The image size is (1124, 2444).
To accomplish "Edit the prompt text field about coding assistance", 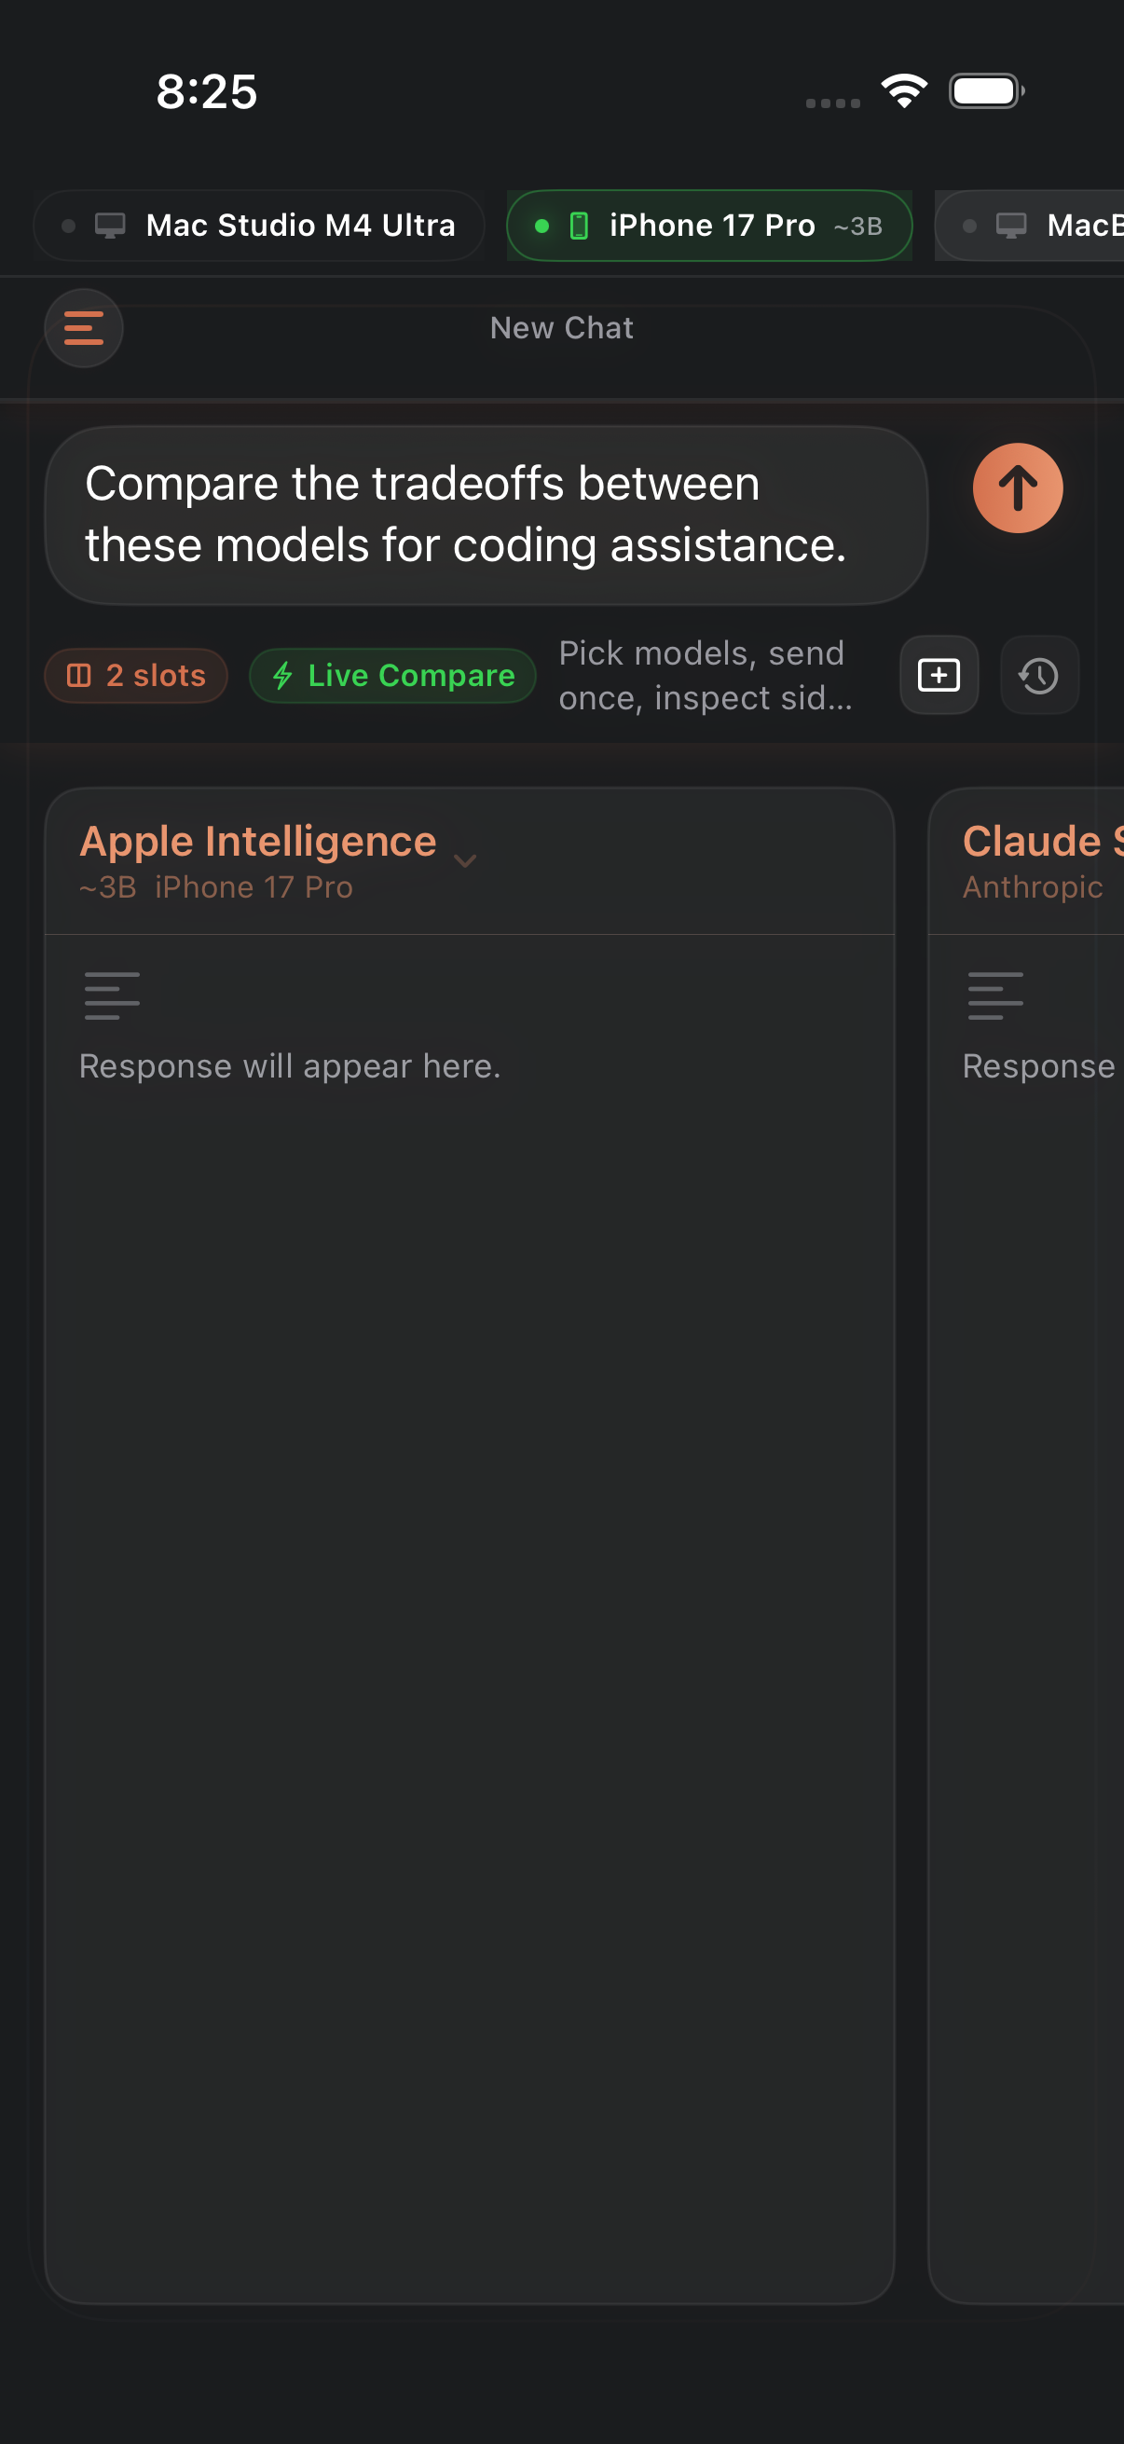I will pyautogui.click(x=487, y=515).
